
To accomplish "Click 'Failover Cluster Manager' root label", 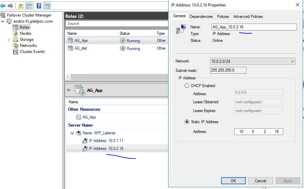I will pyautogui.click(x=29, y=15).
